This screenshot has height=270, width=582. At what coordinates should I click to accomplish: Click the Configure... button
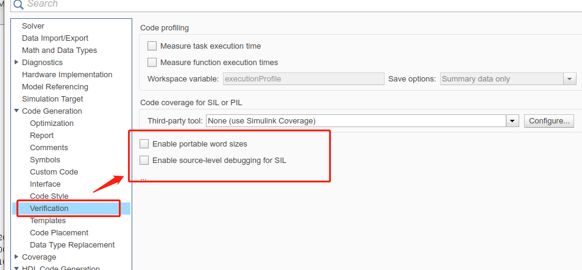[548, 121]
